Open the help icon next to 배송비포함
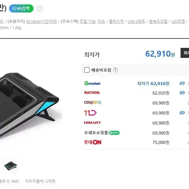This screenshot has height=189, width=189. [x=115, y=70]
